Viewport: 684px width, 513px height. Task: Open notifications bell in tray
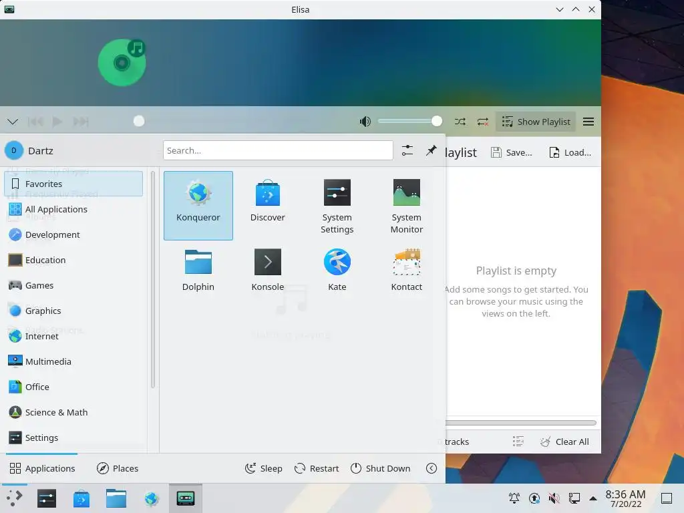click(x=514, y=498)
